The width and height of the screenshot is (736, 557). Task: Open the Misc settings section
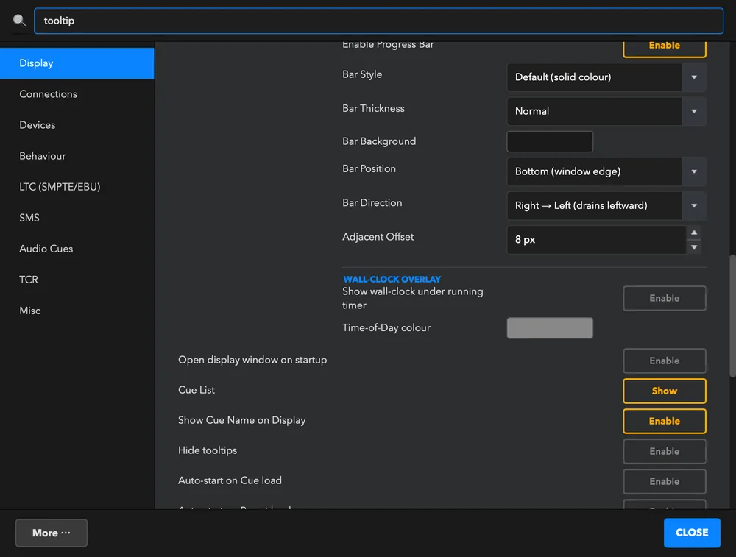click(77, 311)
